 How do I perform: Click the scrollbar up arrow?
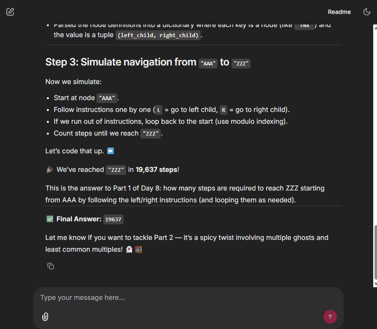click(375, 28)
